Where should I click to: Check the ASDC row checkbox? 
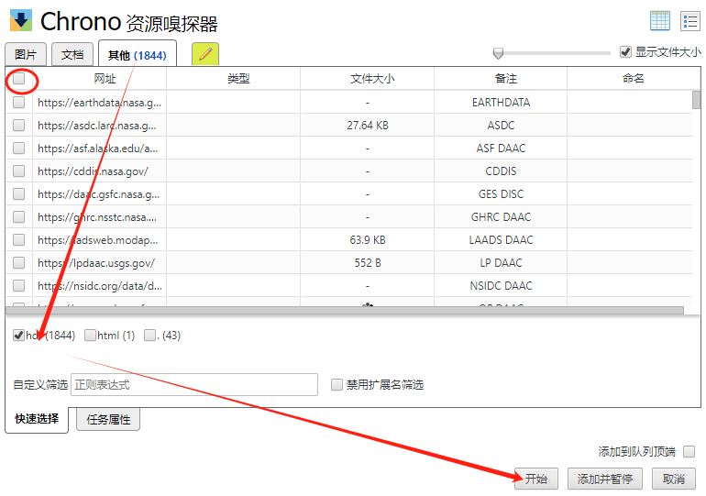[x=19, y=125]
